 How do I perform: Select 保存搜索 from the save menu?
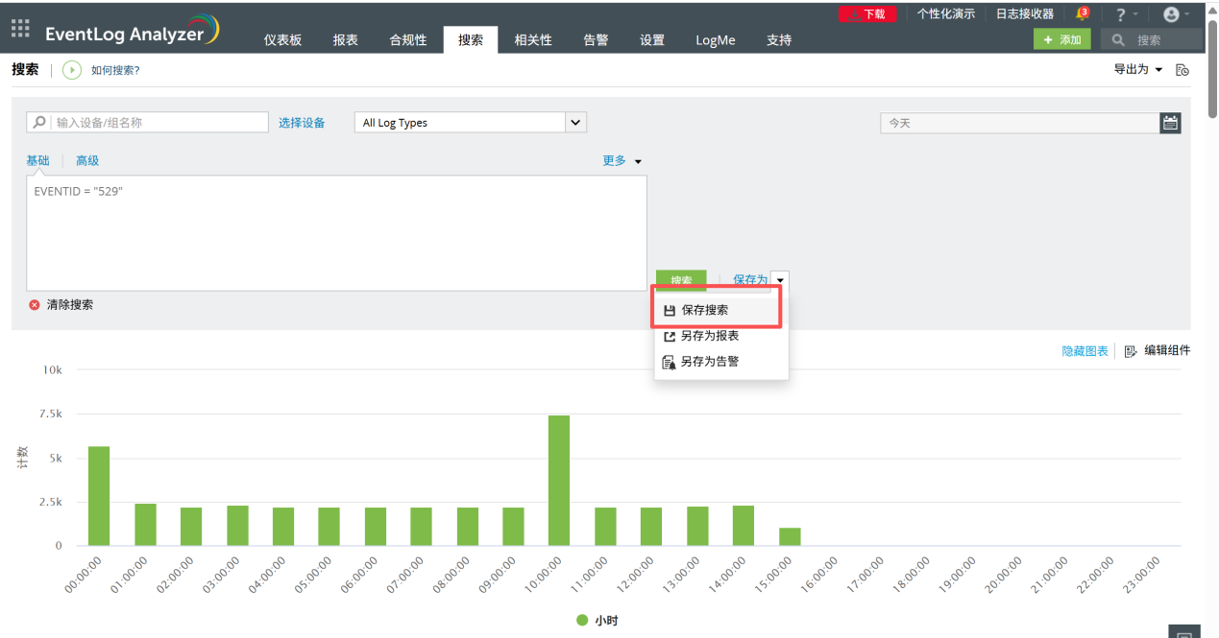pos(705,311)
